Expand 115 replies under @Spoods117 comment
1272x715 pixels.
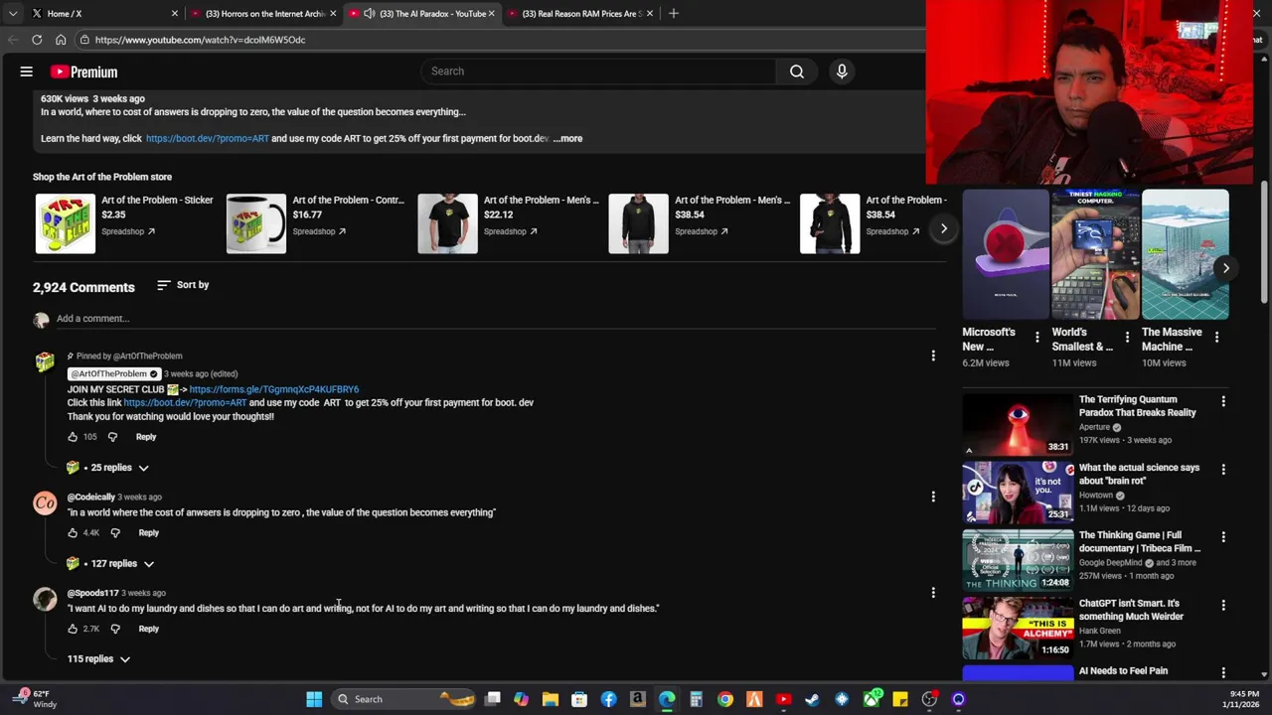click(x=98, y=659)
